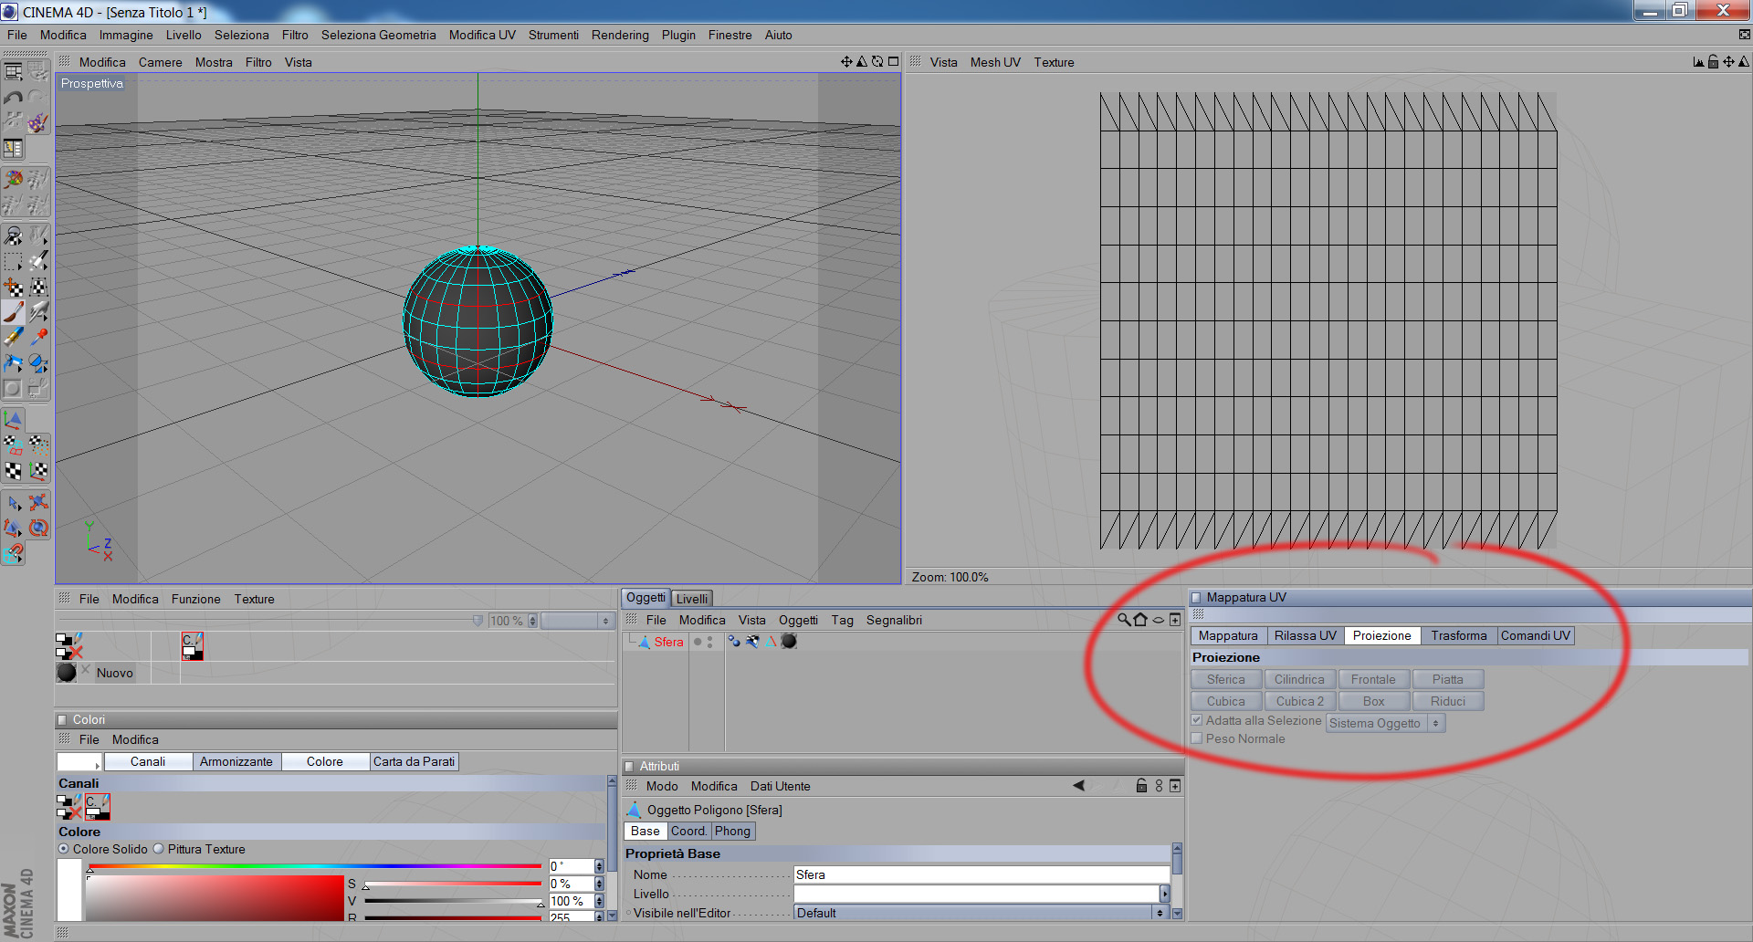
Task: Click the rainbow hue slider
Action: pyautogui.click(x=315, y=866)
